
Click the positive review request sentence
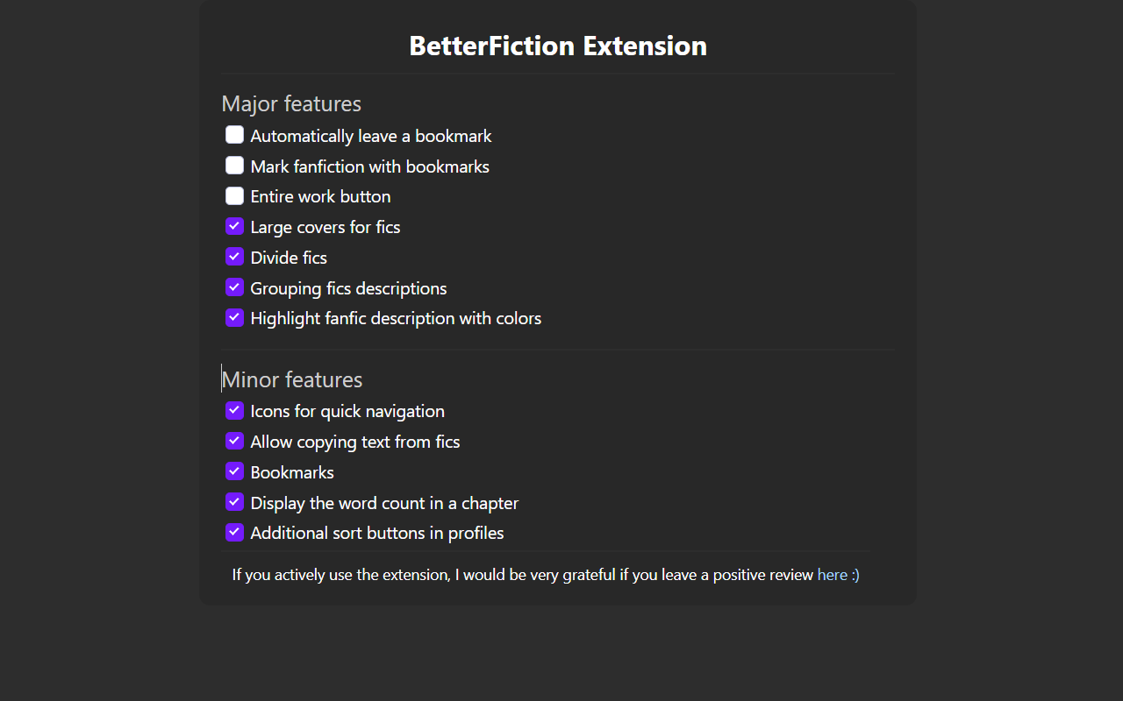coord(523,574)
